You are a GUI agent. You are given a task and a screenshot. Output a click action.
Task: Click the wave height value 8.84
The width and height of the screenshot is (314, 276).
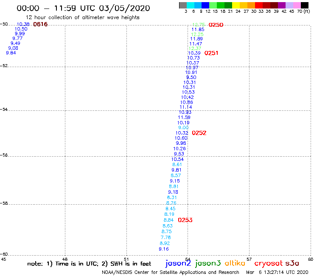(168, 220)
